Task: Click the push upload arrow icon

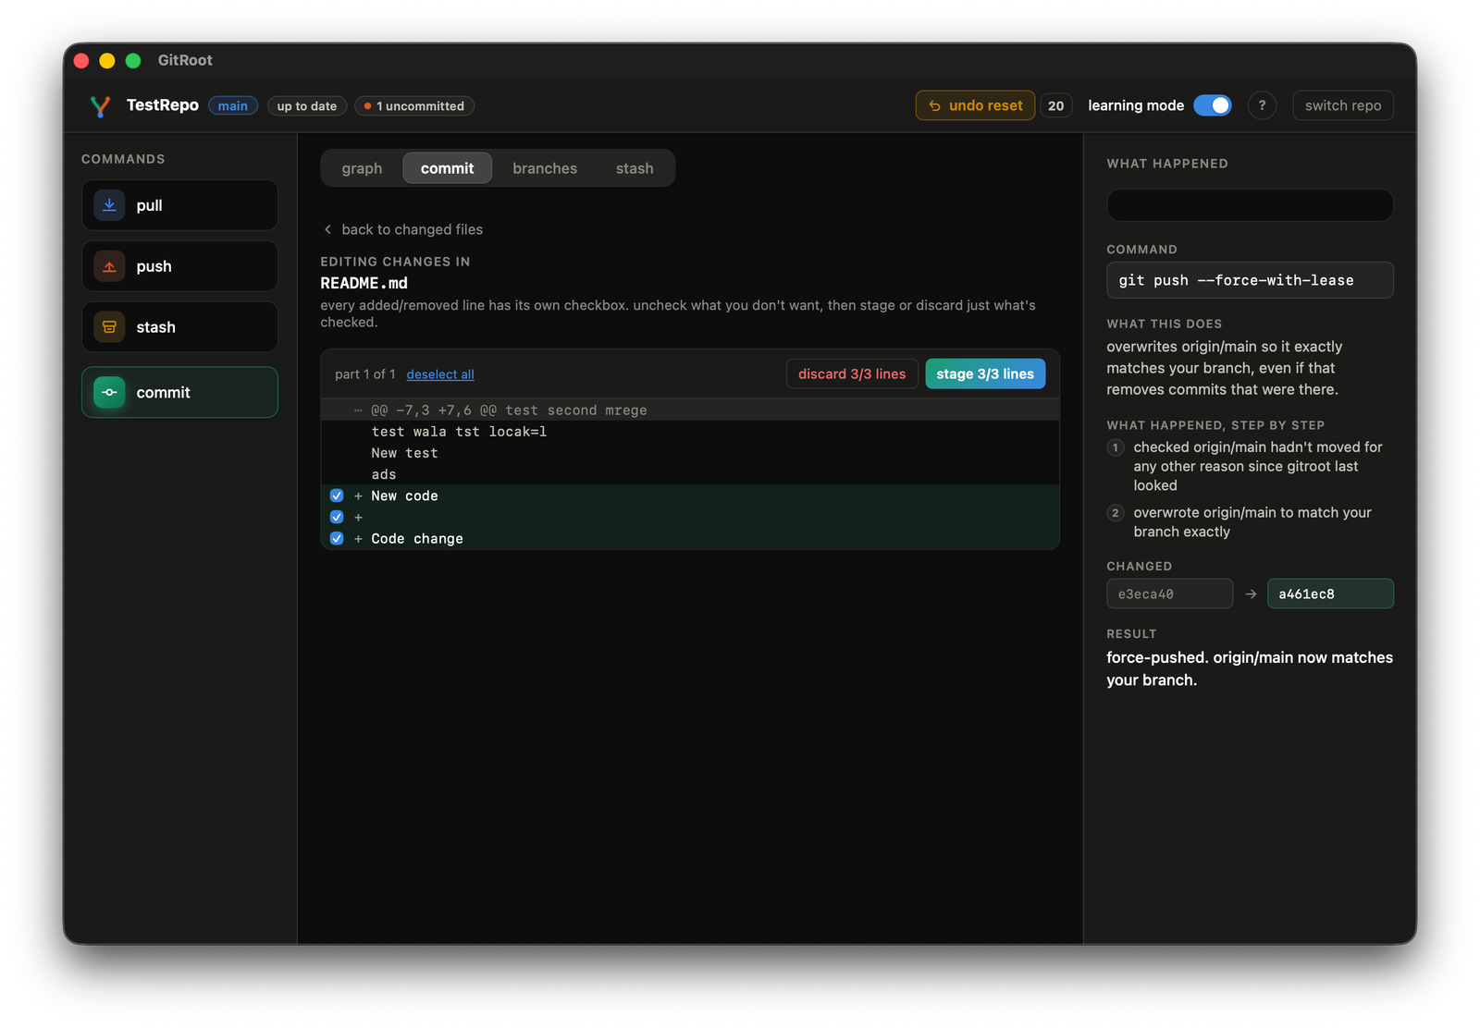Action: [109, 266]
